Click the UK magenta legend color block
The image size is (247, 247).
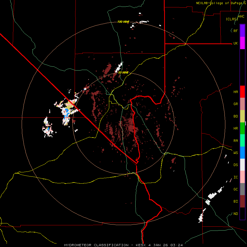pyautogui.click(x=242, y=43)
